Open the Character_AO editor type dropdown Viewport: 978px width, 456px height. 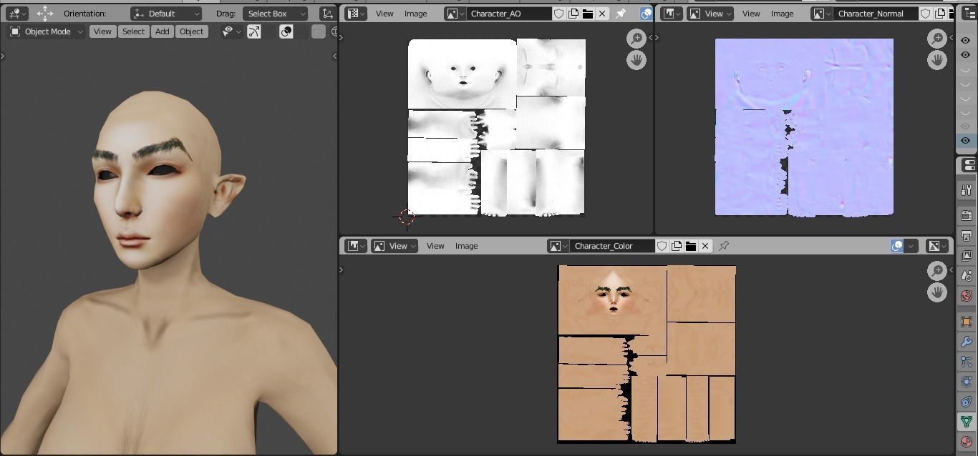click(x=356, y=14)
